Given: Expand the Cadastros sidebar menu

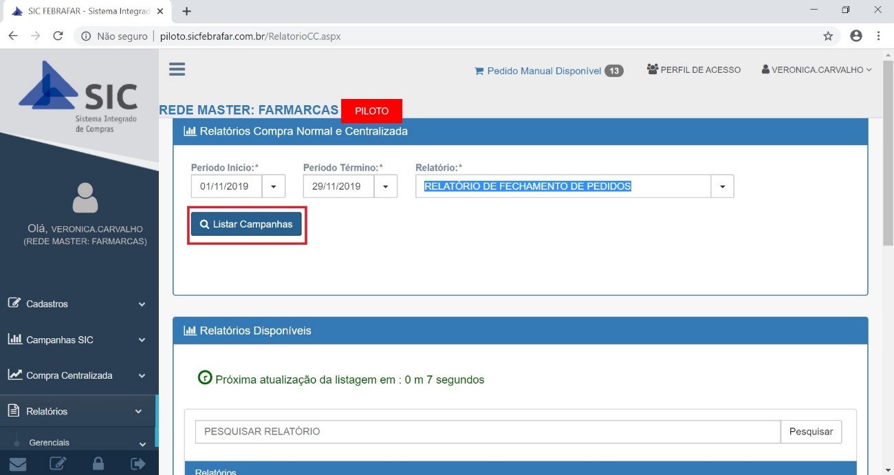Looking at the screenshot, I should pyautogui.click(x=76, y=304).
